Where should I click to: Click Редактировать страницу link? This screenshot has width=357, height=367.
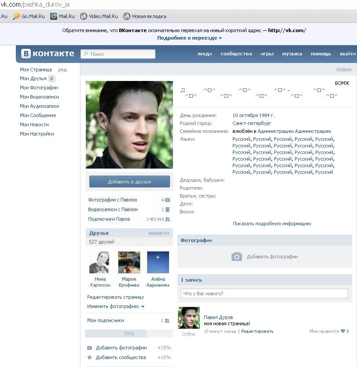coord(116,297)
